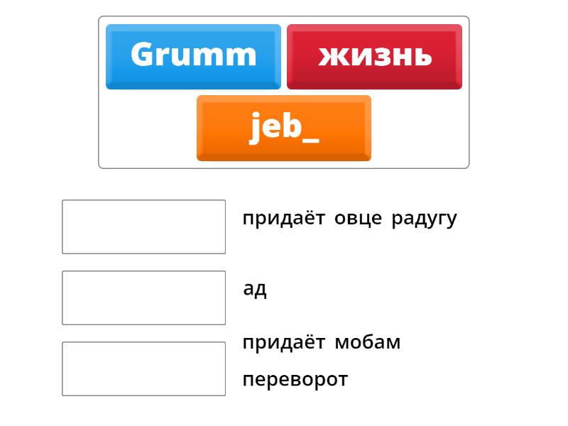The image size is (568, 426).
Task: Click empty box beside придаёт овце радугу
Action: (x=143, y=226)
